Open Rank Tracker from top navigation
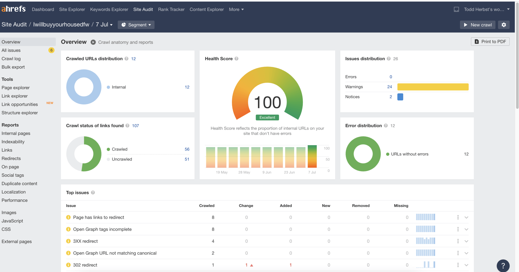This screenshot has height=272, width=519. tap(171, 9)
